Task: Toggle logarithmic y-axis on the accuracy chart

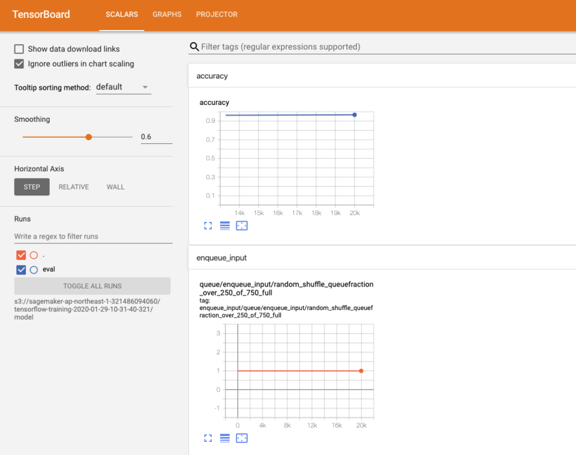Action: point(224,225)
